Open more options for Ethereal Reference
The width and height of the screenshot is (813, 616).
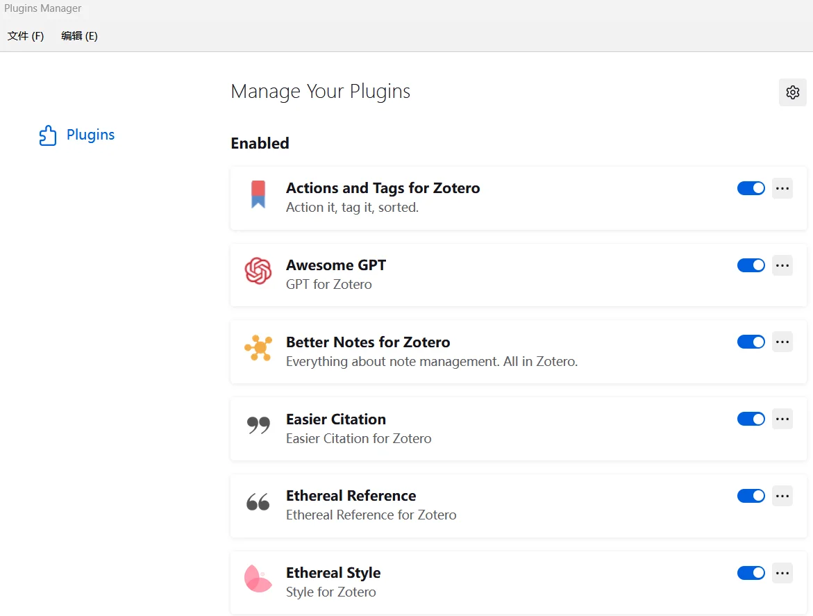tap(782, 496)
